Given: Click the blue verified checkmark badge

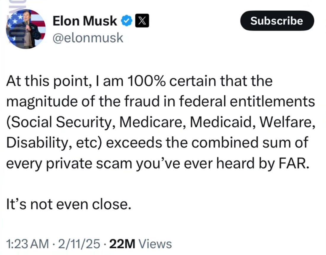Looking at the screenshot, I should (x=127, y=21).
